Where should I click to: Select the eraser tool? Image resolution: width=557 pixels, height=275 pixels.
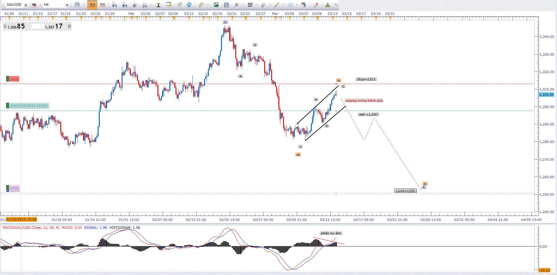[x=316, y=5]
